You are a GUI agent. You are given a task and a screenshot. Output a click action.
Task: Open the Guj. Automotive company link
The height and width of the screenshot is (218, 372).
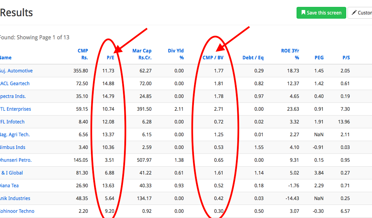point(16,71)
